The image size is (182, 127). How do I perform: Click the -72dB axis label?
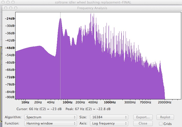tap(10, 77)
